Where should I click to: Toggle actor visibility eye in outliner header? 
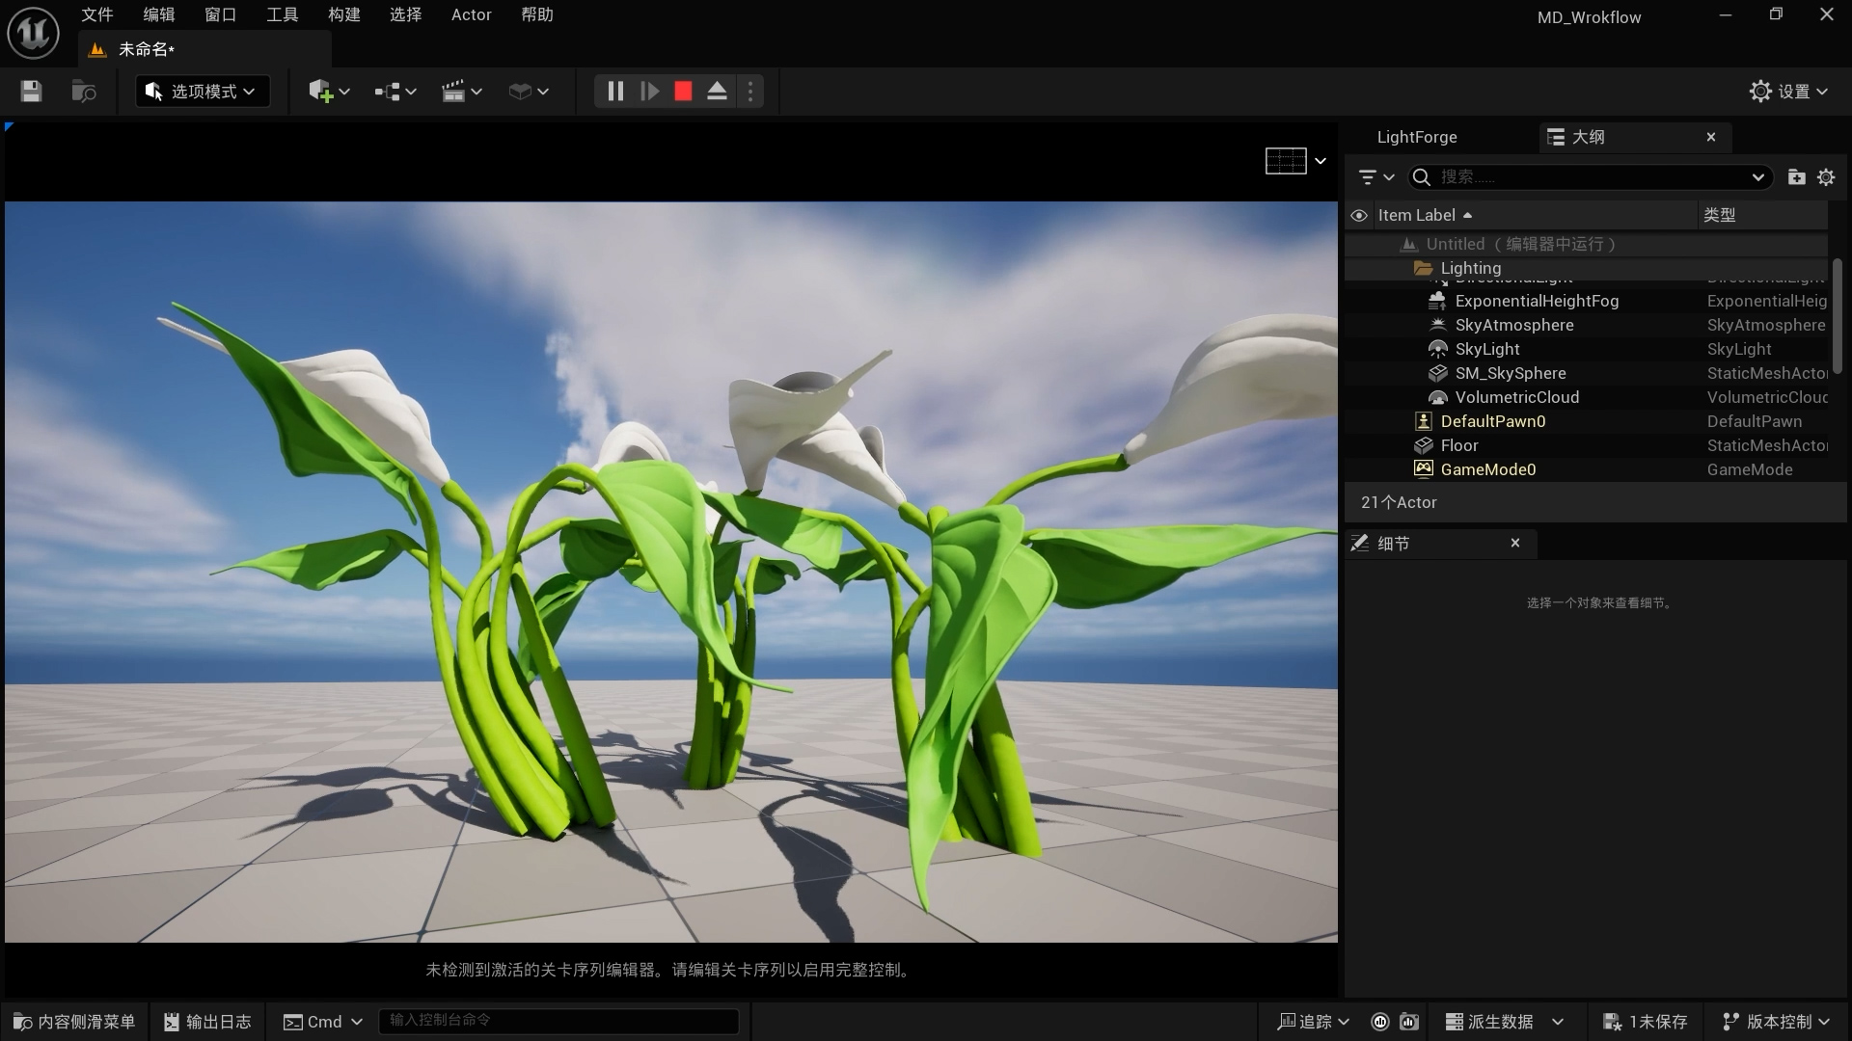click(1360, 215)
